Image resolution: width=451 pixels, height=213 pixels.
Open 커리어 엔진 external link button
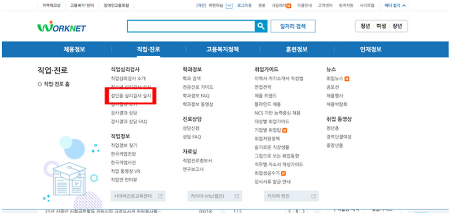291,196
